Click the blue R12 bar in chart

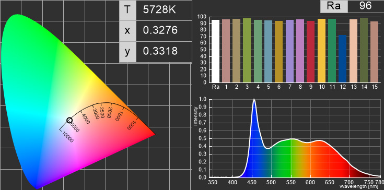click(x=343, y=58)
